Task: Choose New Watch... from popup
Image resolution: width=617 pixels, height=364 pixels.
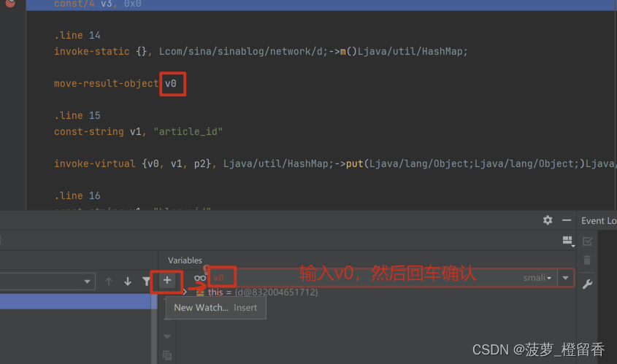Action: tap(215, 308)
